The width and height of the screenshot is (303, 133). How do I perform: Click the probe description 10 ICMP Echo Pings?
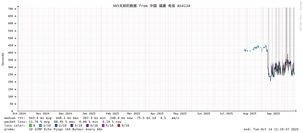66,129
